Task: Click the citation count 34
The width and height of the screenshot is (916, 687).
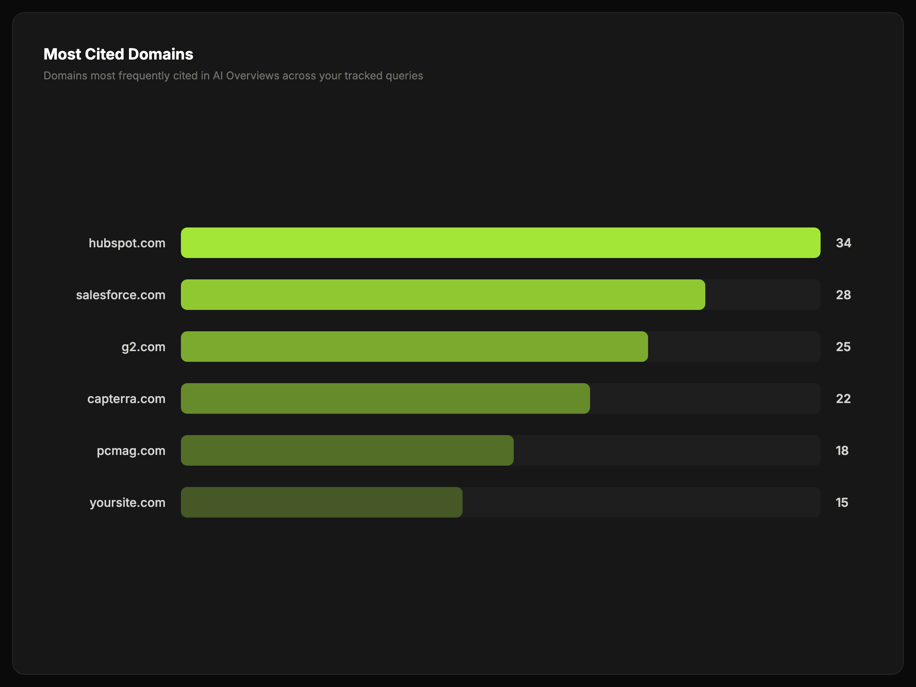Action: (843, 243)
